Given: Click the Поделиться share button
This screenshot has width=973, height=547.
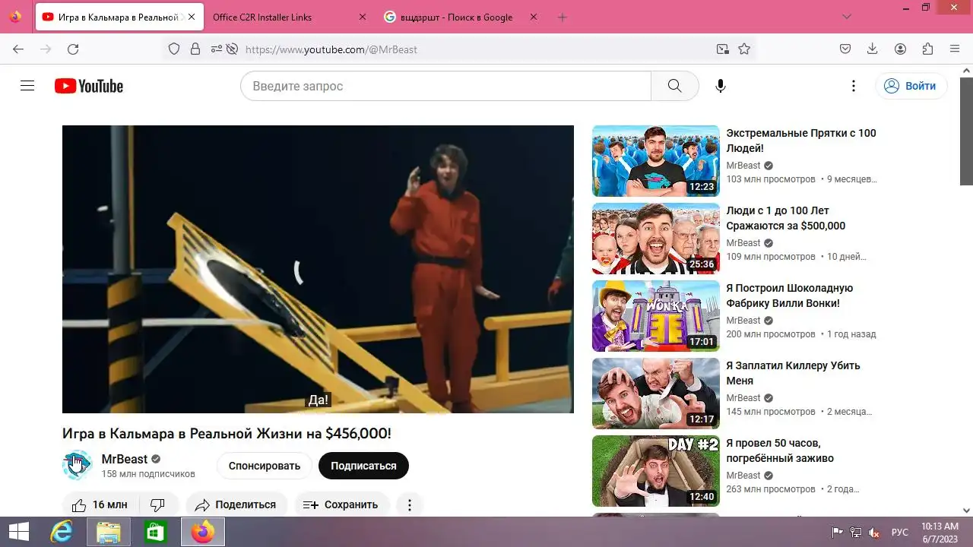Looking at the screenshot, I should coord(236,504).
